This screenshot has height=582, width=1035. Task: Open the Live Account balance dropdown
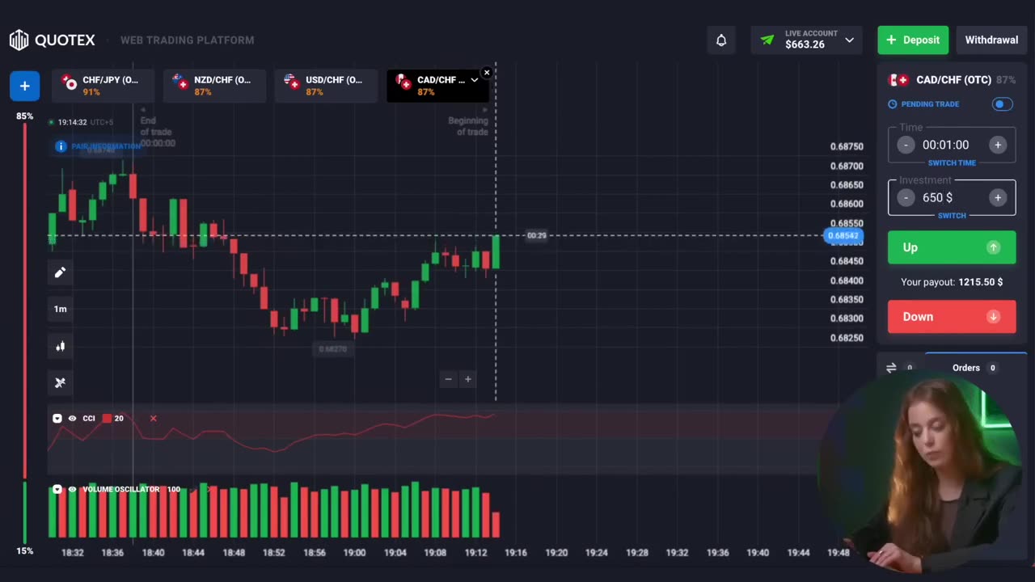click(x=806, y=40)
